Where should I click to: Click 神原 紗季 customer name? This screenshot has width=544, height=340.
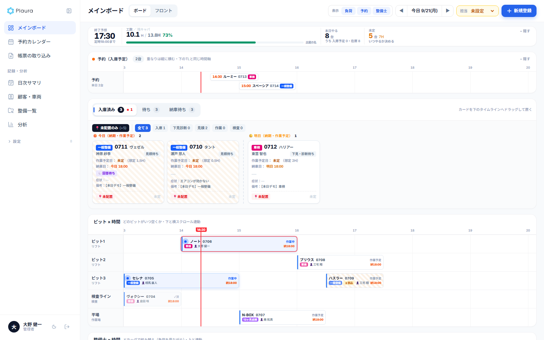[103, 154]
